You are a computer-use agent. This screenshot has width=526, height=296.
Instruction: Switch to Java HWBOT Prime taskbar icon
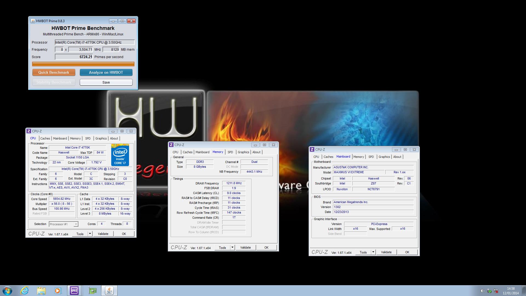pyautogui.click(x=109, y=291)
